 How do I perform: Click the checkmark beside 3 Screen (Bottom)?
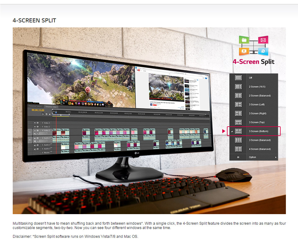click(232, 131)
